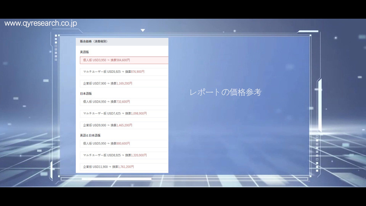Click the 英語と日本語版 section heading

point(90,135)
